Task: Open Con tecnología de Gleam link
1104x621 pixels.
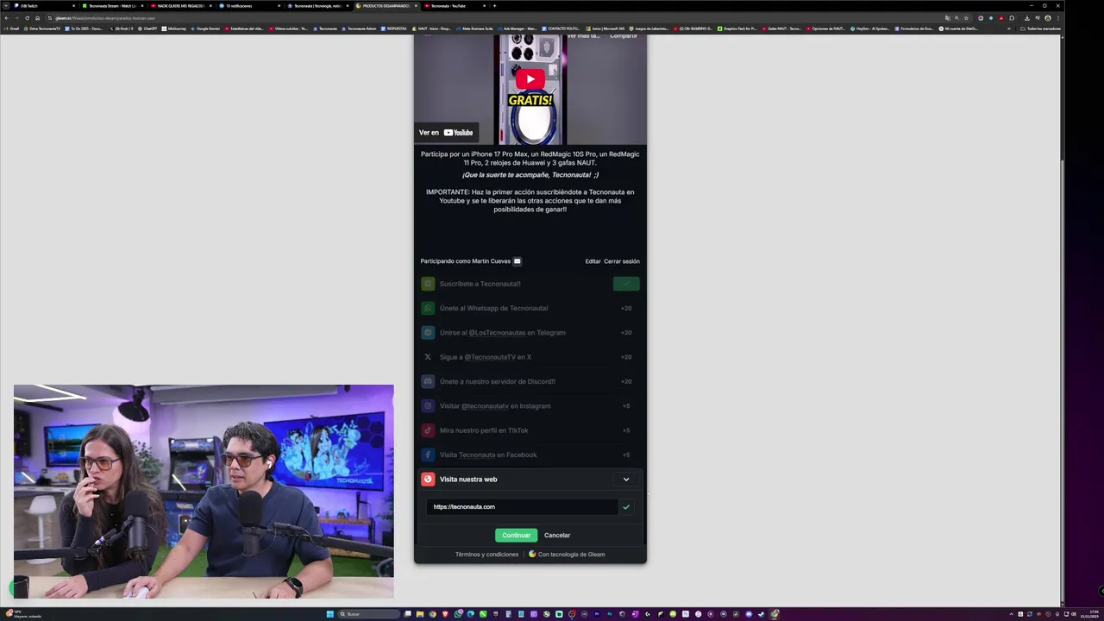Action: (567, 555)
